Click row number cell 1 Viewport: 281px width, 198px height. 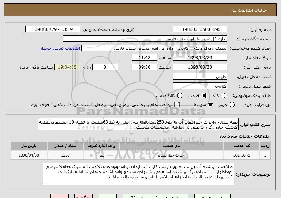pyautogui.click(x=265, y=155)
